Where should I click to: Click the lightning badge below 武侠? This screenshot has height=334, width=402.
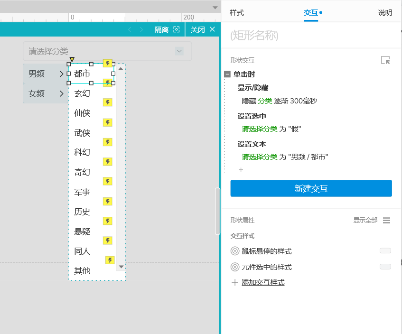coord(107,142)
